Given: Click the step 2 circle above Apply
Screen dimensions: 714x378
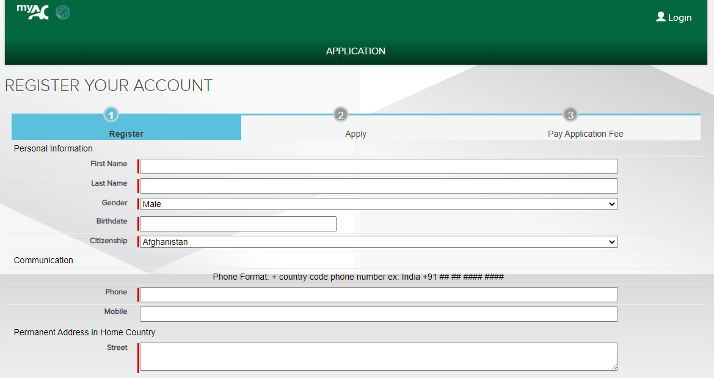Looking at the screenshot, I should click(x=340, y=114).
